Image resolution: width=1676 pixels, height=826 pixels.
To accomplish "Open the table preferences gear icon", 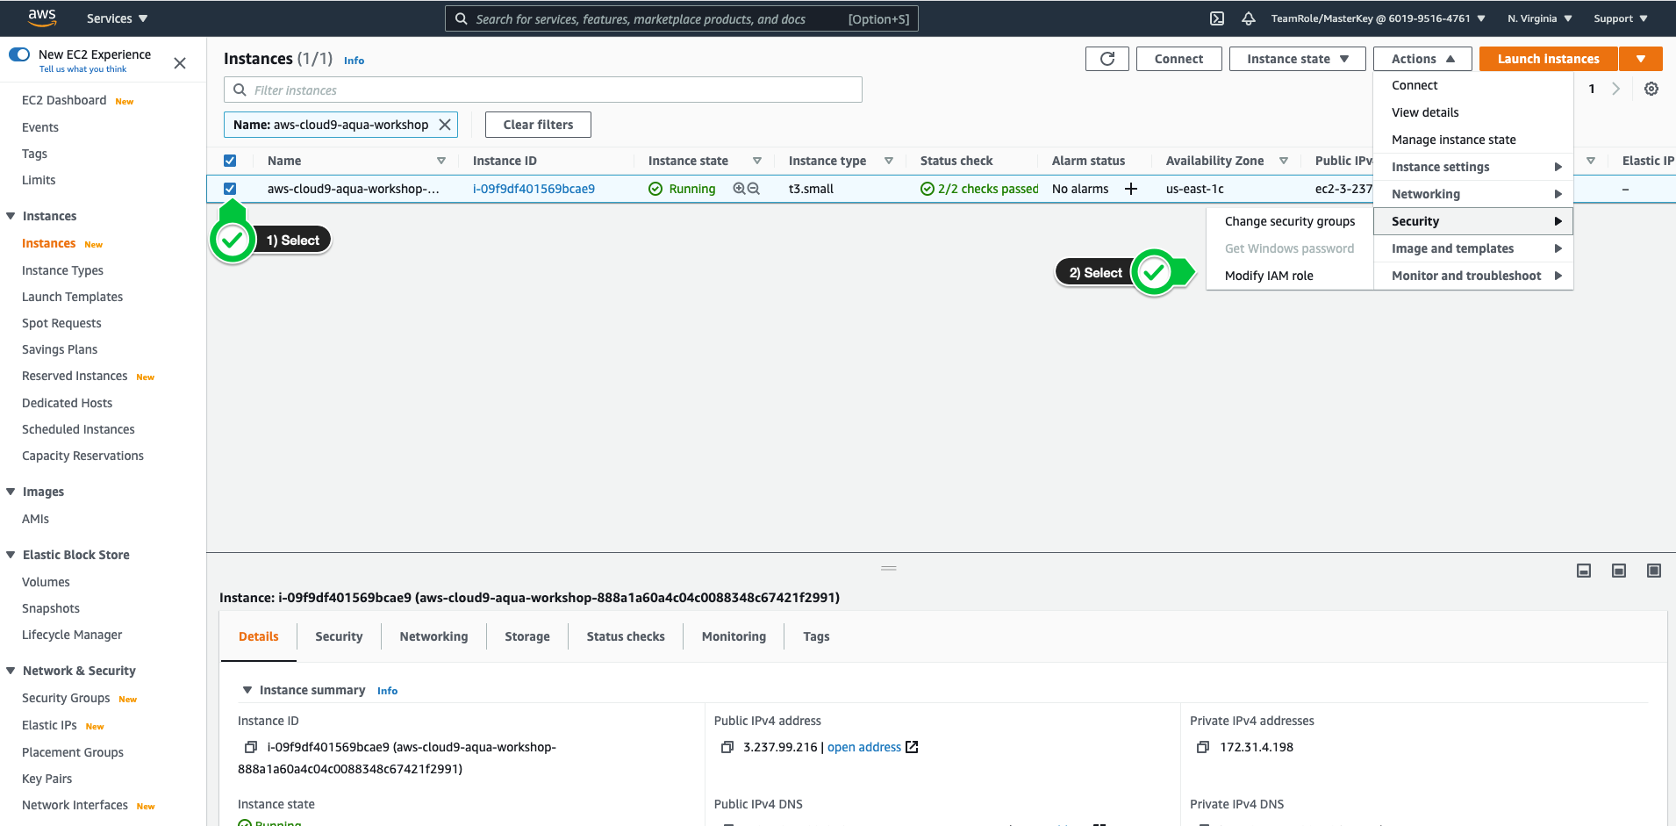I will pos(1651,89).
